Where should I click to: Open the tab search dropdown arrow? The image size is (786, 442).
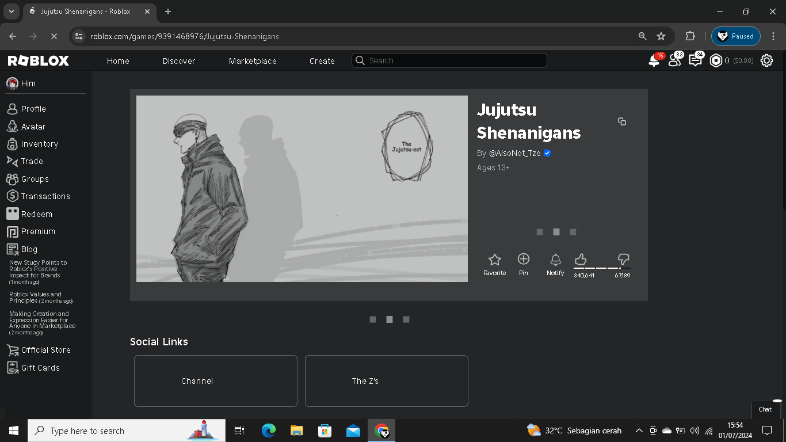11,12
